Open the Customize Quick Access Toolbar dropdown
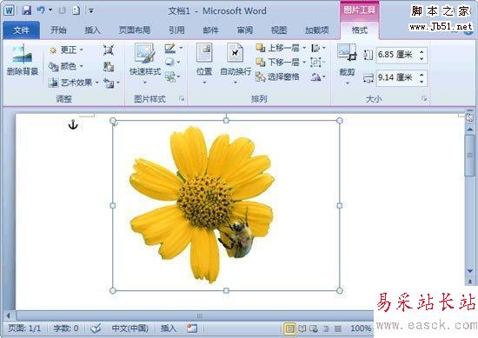 tap(91, 11)
